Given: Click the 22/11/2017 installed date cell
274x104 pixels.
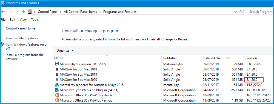Looking at the screenshot, I should (210, 85).
